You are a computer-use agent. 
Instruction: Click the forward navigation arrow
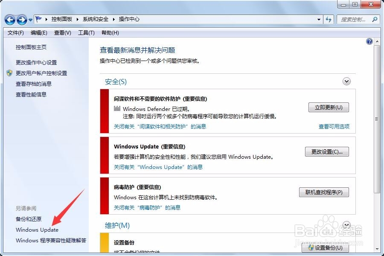[x=22, y=20]
